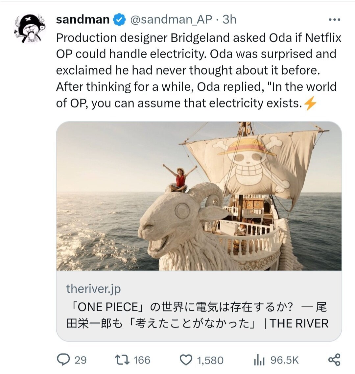The image size is (355, 374).
Task: Click the like count 1,580
Action: (210, 360)
